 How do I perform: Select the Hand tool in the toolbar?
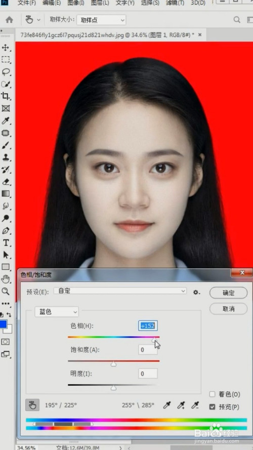pyautogui.click(x=6, y=279)
